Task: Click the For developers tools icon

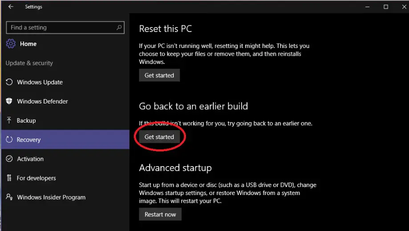Action: (9, 178)
